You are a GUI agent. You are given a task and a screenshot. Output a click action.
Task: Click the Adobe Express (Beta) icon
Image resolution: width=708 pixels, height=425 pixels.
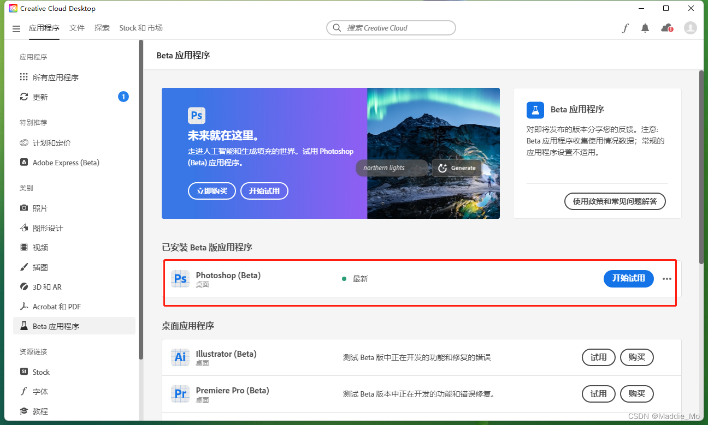pyautogui.click(x=23, y=163)
